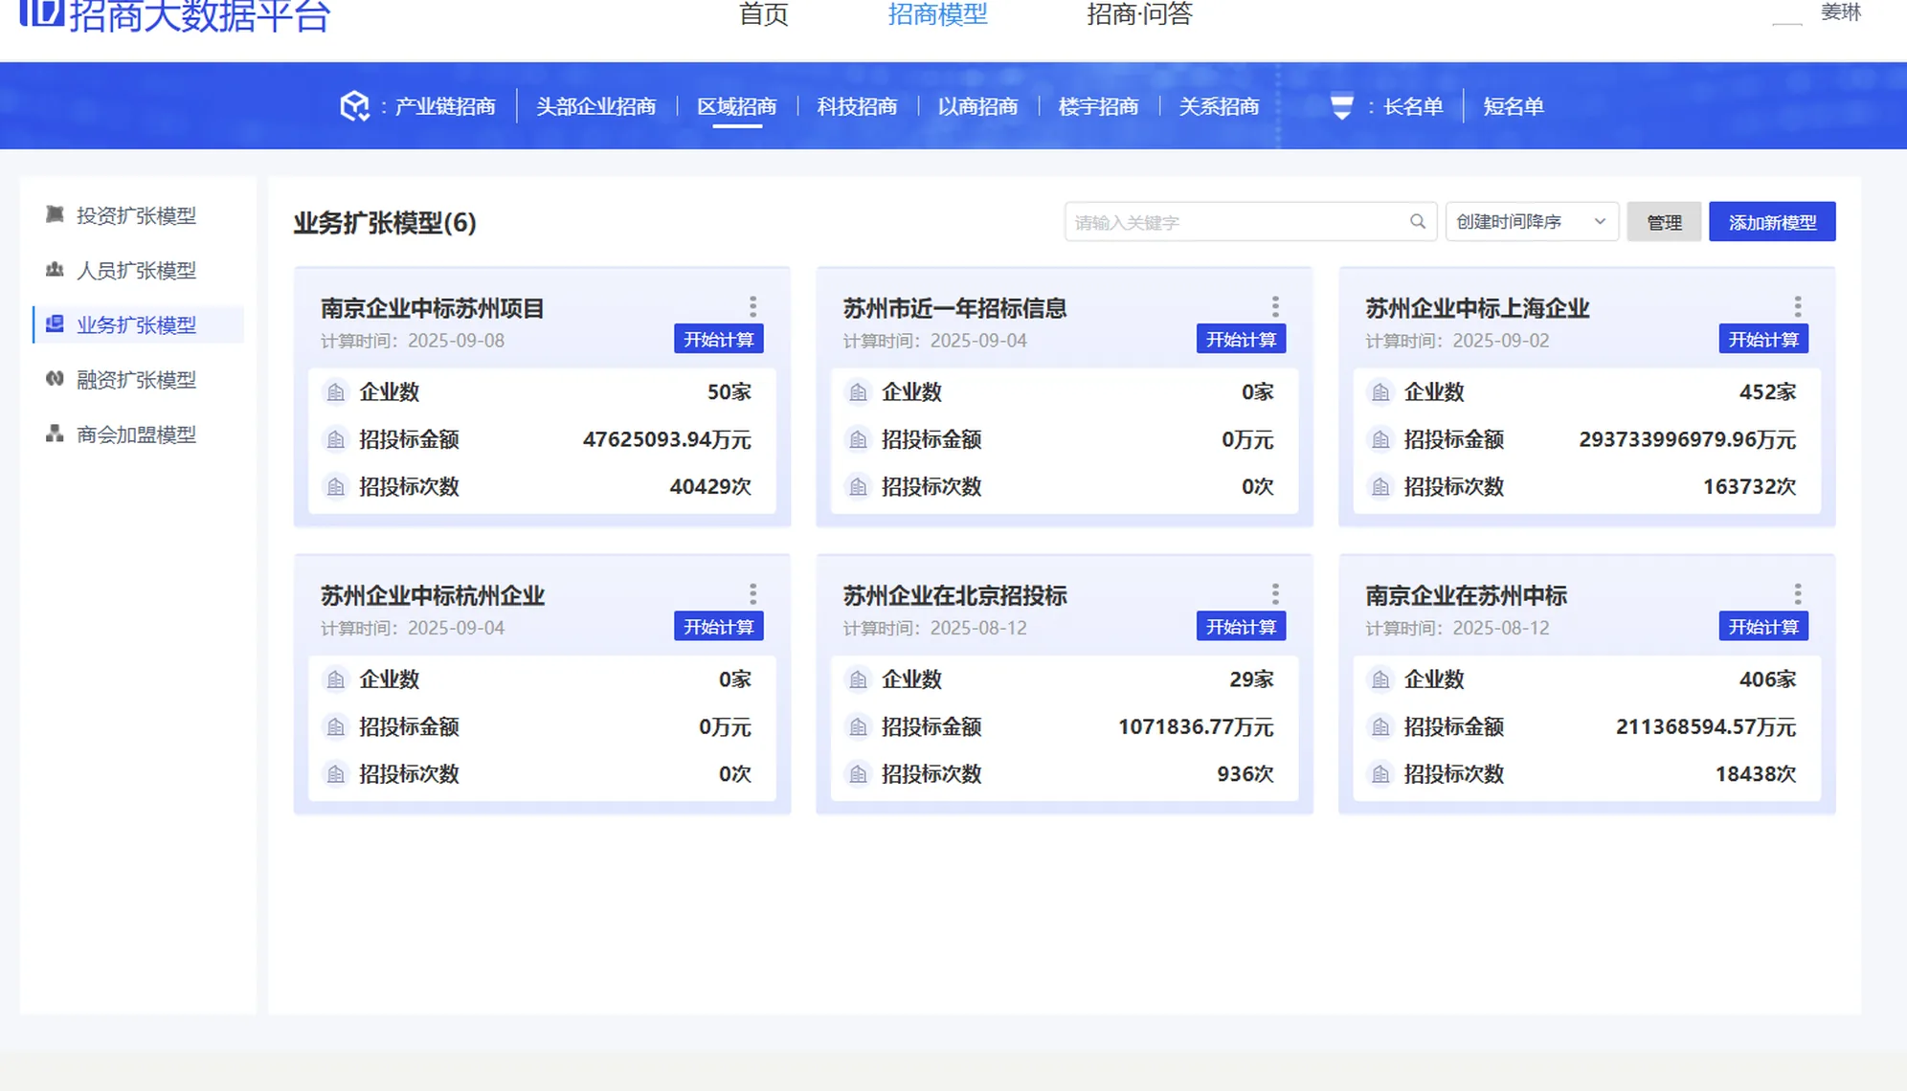Start calculation for 南京企业中标苏州项目
Screen dimensions: 1907x1091
718,340
